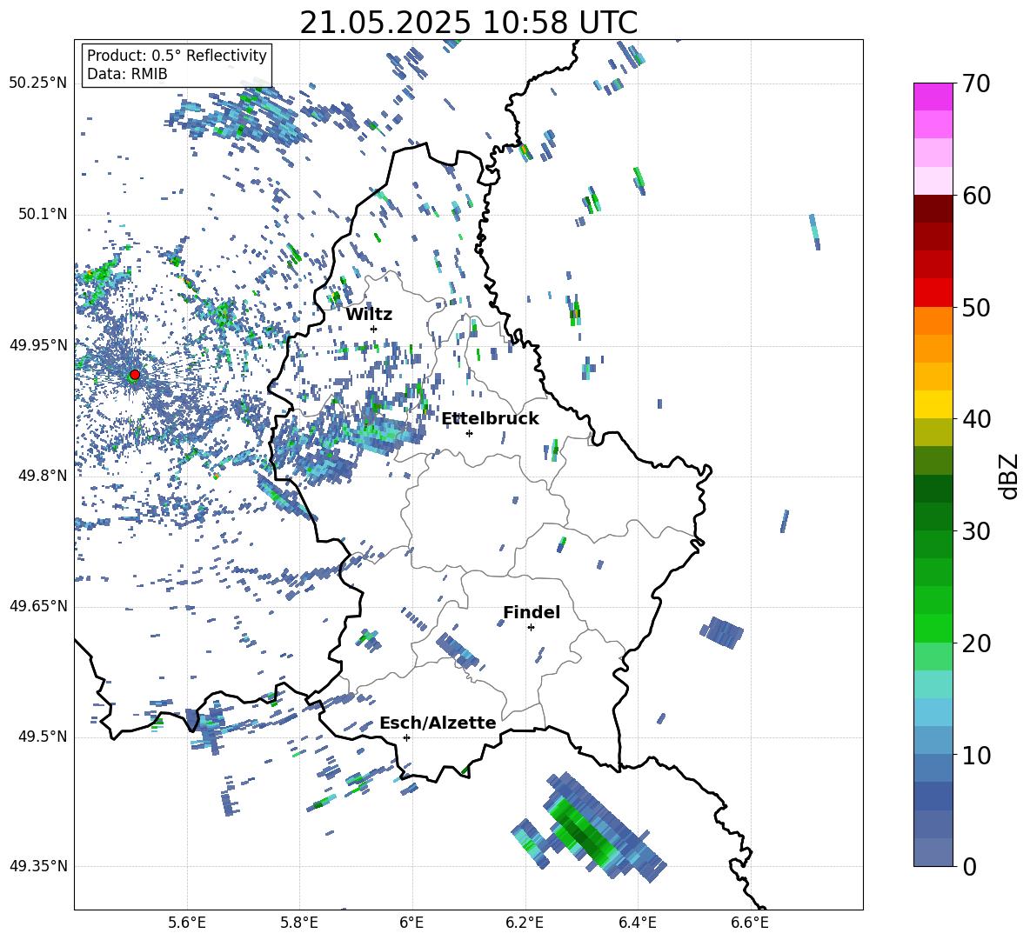Click the 5.8°E longitude label
This screenshot has height=940, width=1030.
point(299,923)
